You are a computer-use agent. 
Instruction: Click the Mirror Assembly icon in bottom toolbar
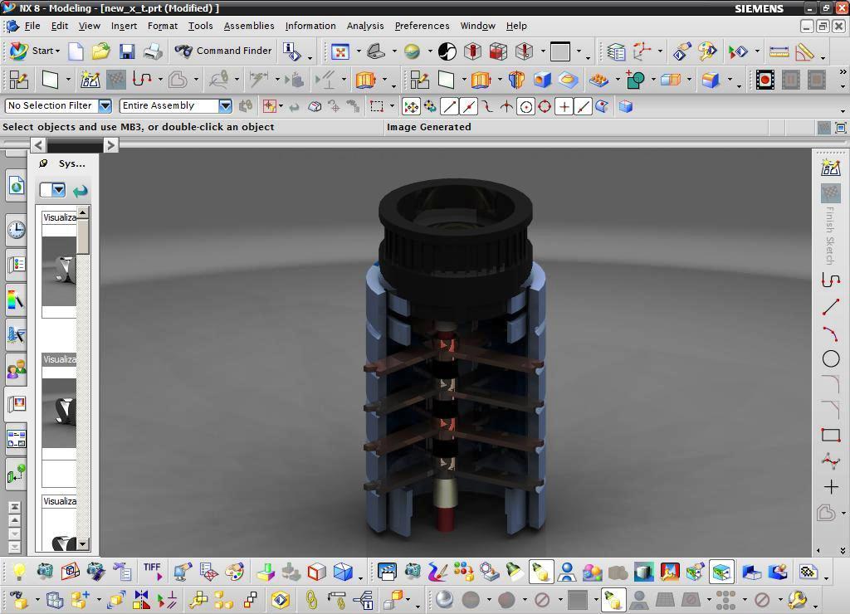click(x=141, y=599)
